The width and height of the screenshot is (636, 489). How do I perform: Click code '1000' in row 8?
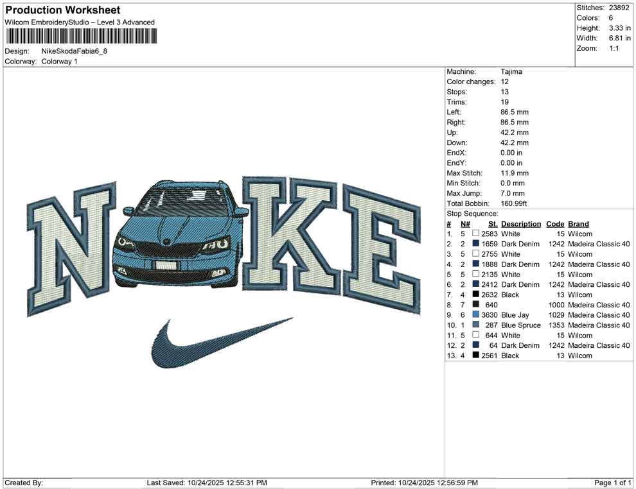(556, 305)
